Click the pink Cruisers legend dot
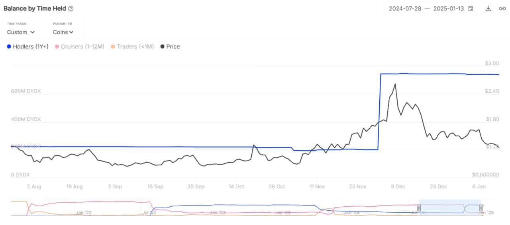The height and width of the screenshot is (225, 510). tap(57, 47)
